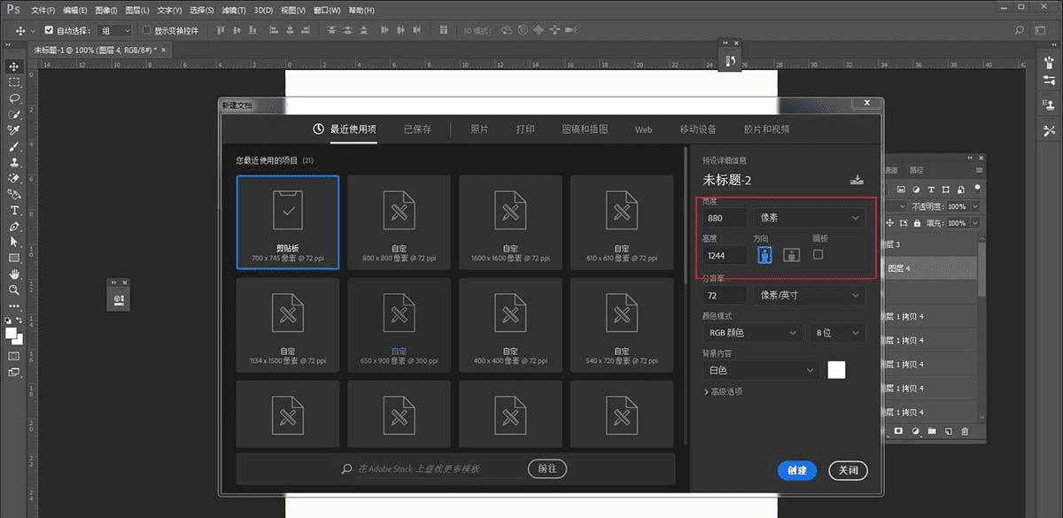
Task: Click the 宽度 field showing 880
Action: pyautogui.click(x=725, y=217)
